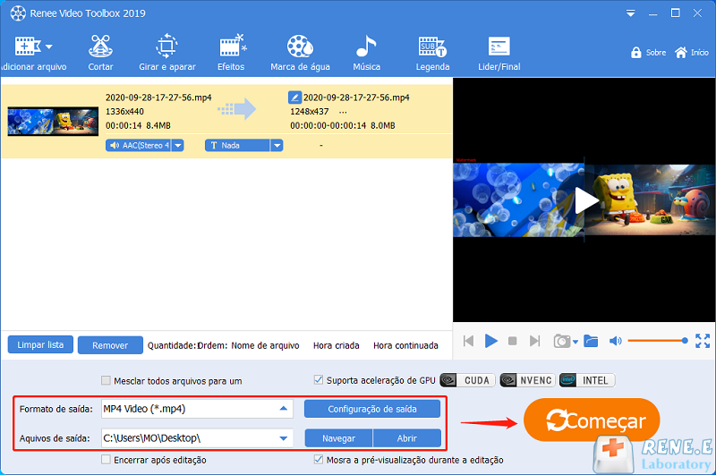Click the source resolution 1336x440
This screenshot has height=475, width=716.
(x=124, y=112)
